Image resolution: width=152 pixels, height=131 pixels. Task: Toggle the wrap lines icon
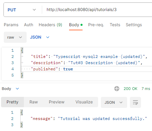(x=135, y=102)
